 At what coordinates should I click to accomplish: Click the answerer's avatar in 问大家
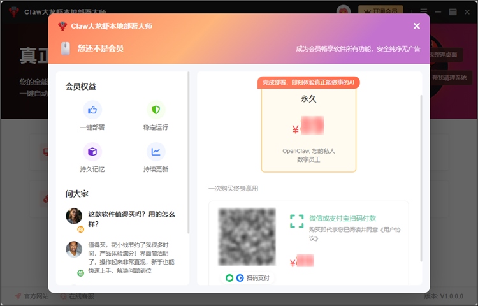(74, 249)
